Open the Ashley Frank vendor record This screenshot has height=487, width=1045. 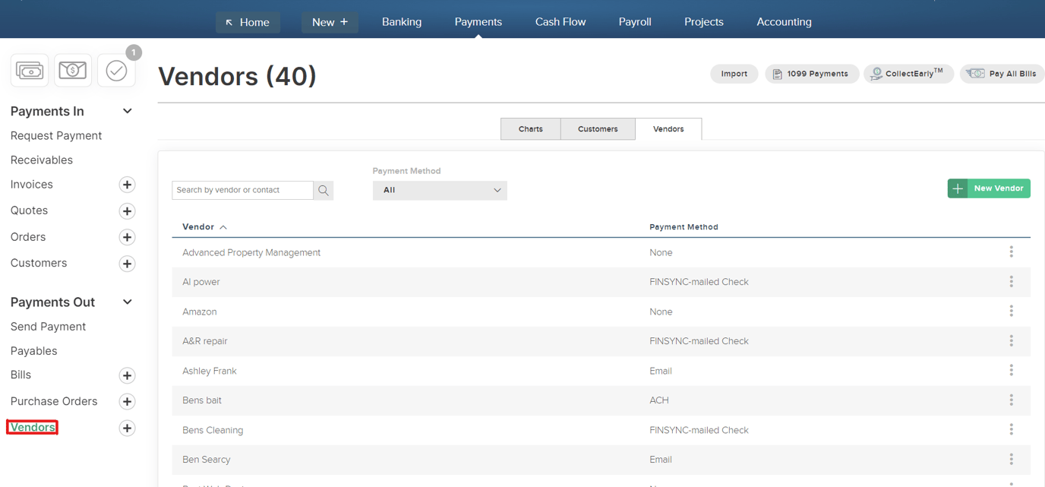tap(210, 370)
